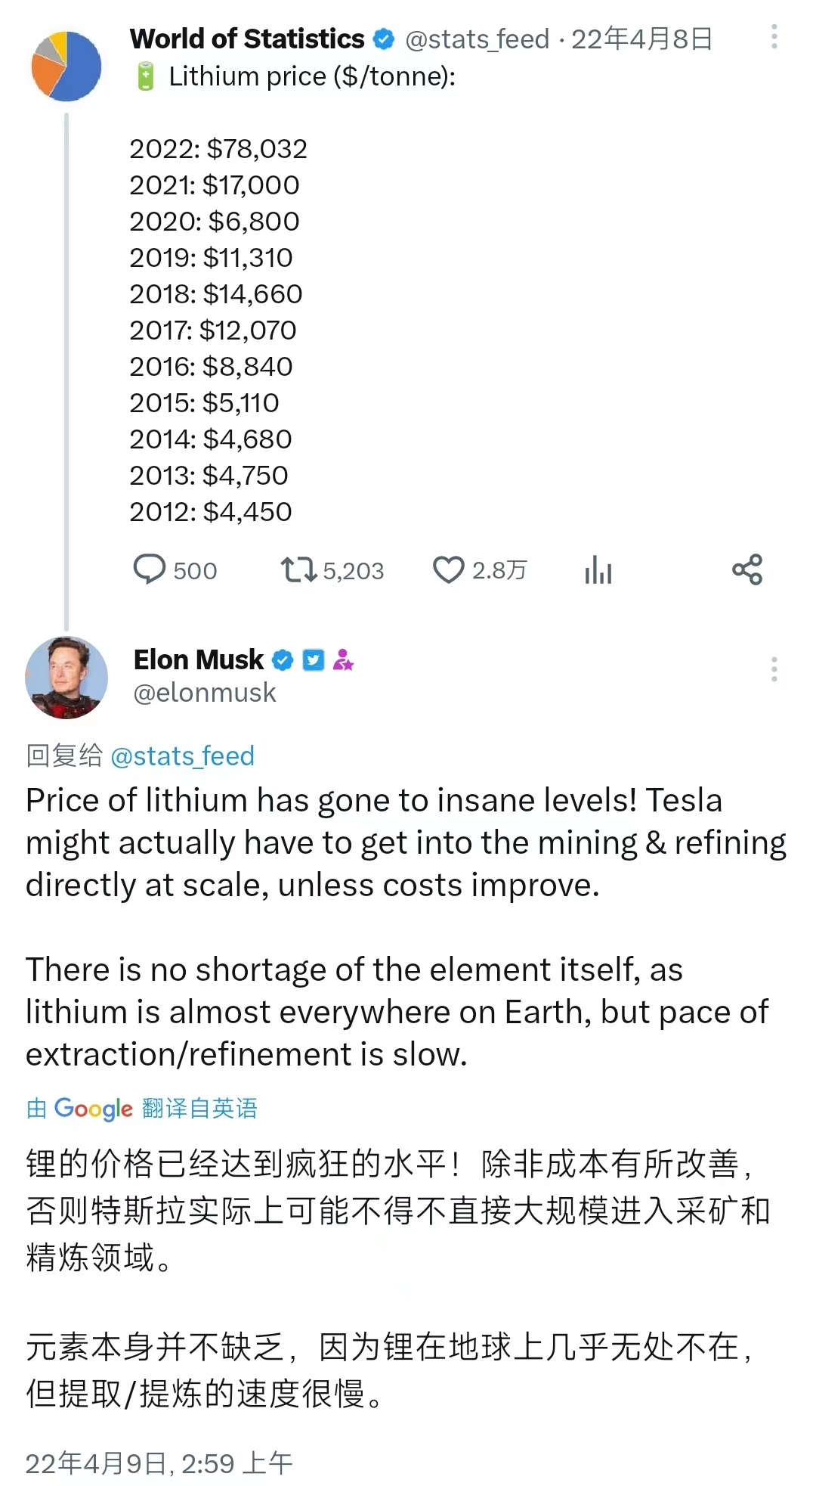The image size is (816, 1486).
Task: Click the Google translated-from-English label
Action: (x=141, y=1109)
